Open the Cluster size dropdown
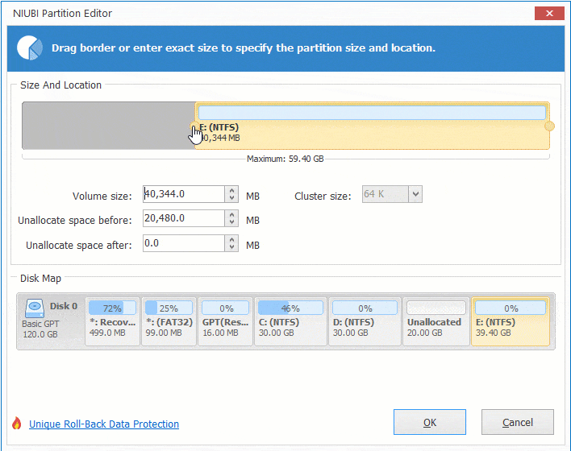The width and height of the screenshot is (571, 451). (x=415, y=194)
